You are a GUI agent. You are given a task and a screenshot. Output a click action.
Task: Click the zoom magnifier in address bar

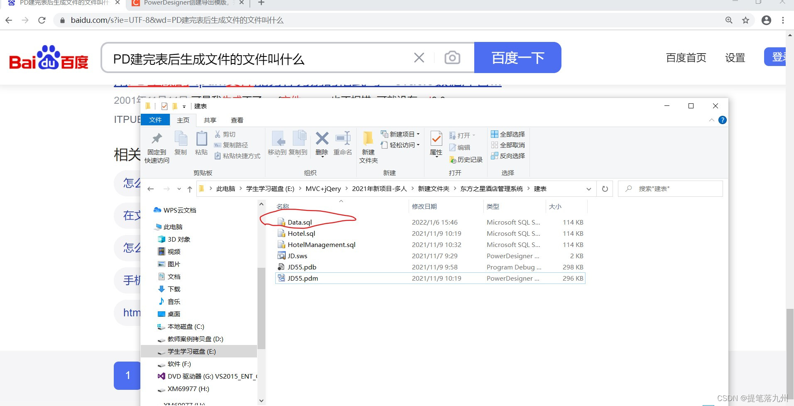[729, 20]
